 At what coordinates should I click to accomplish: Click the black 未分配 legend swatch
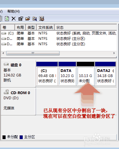click(x=4, y=137)
